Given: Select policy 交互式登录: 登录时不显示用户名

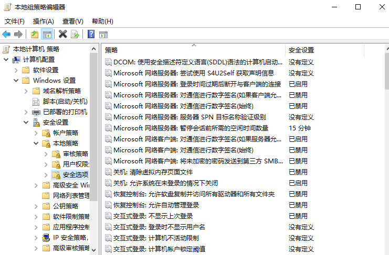Looking at the screenshot, I should (159, 227).
